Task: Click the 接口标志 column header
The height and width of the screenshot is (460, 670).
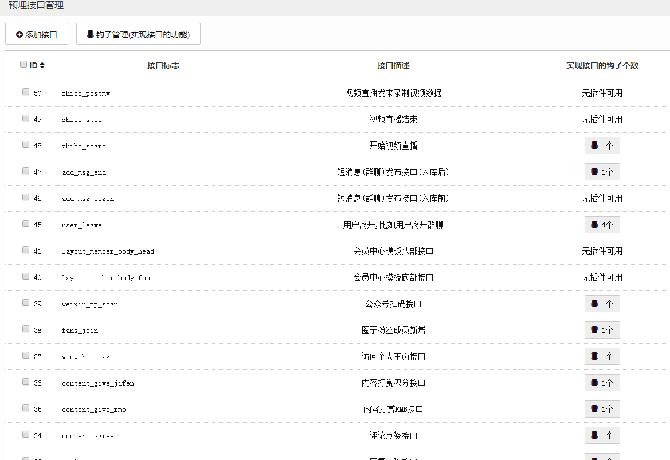Action: [163, 65]
